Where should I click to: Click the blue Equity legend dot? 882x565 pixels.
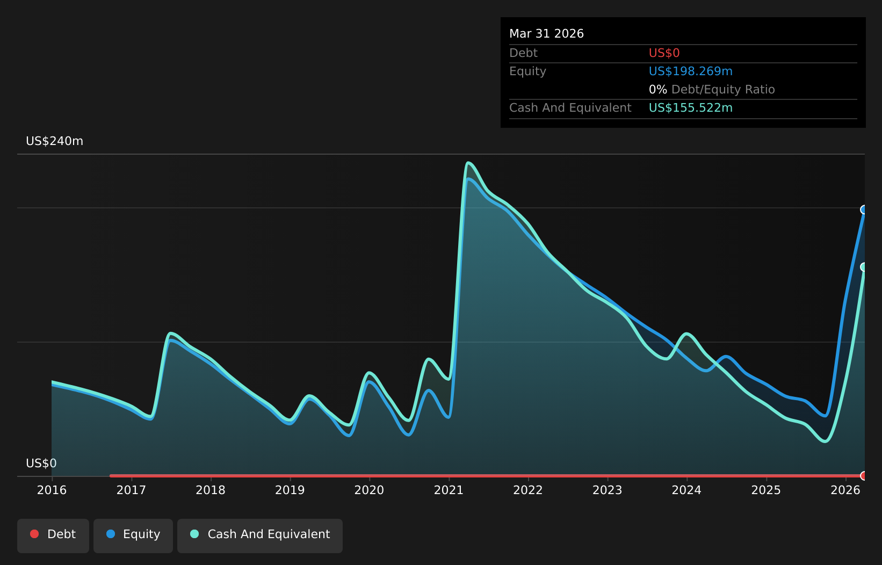click(111, 534)
